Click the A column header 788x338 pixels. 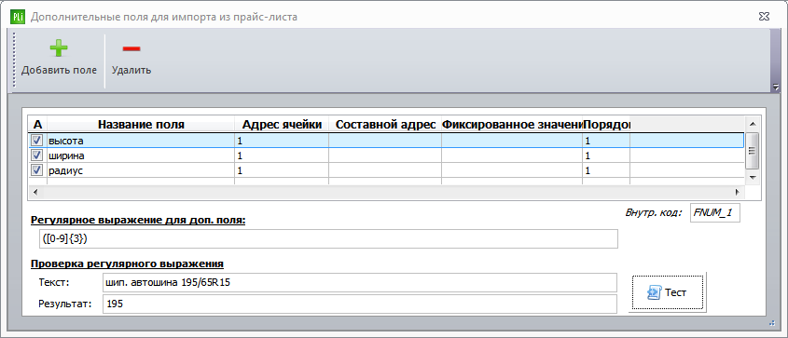37,125
